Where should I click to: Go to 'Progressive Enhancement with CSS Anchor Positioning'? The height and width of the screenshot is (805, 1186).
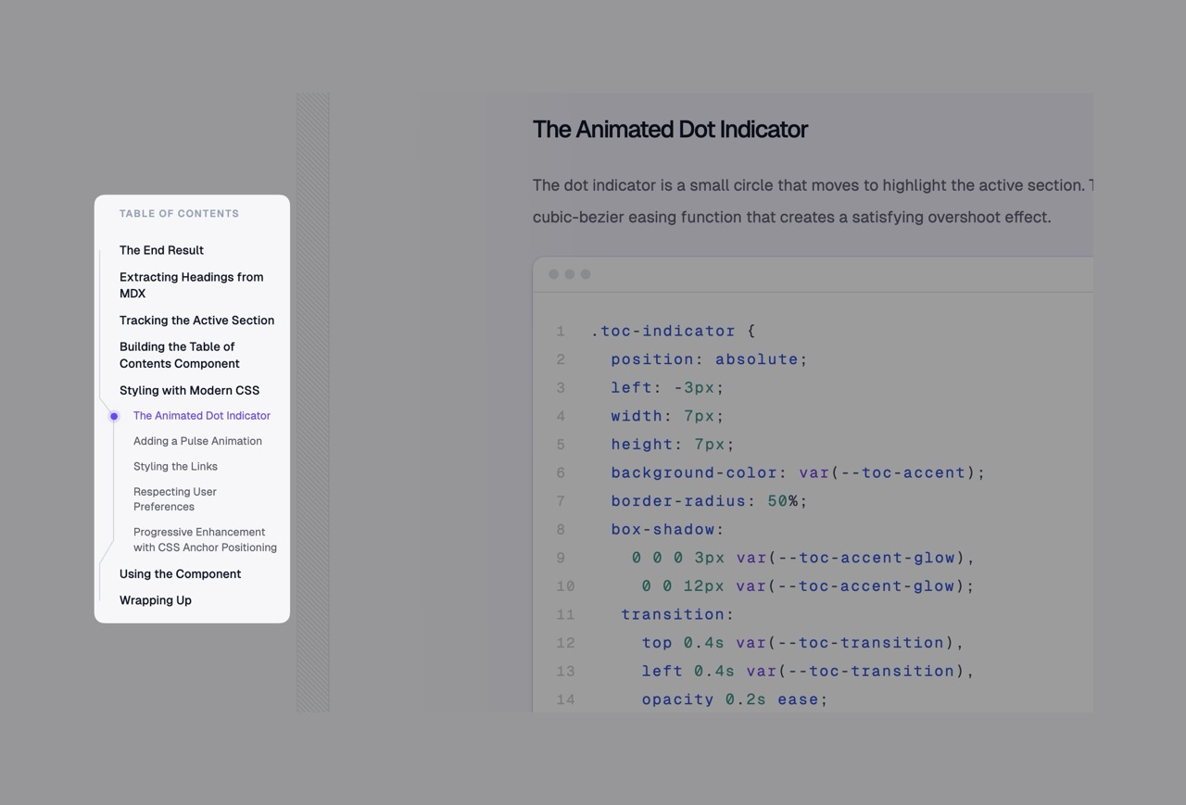(205, 539)
